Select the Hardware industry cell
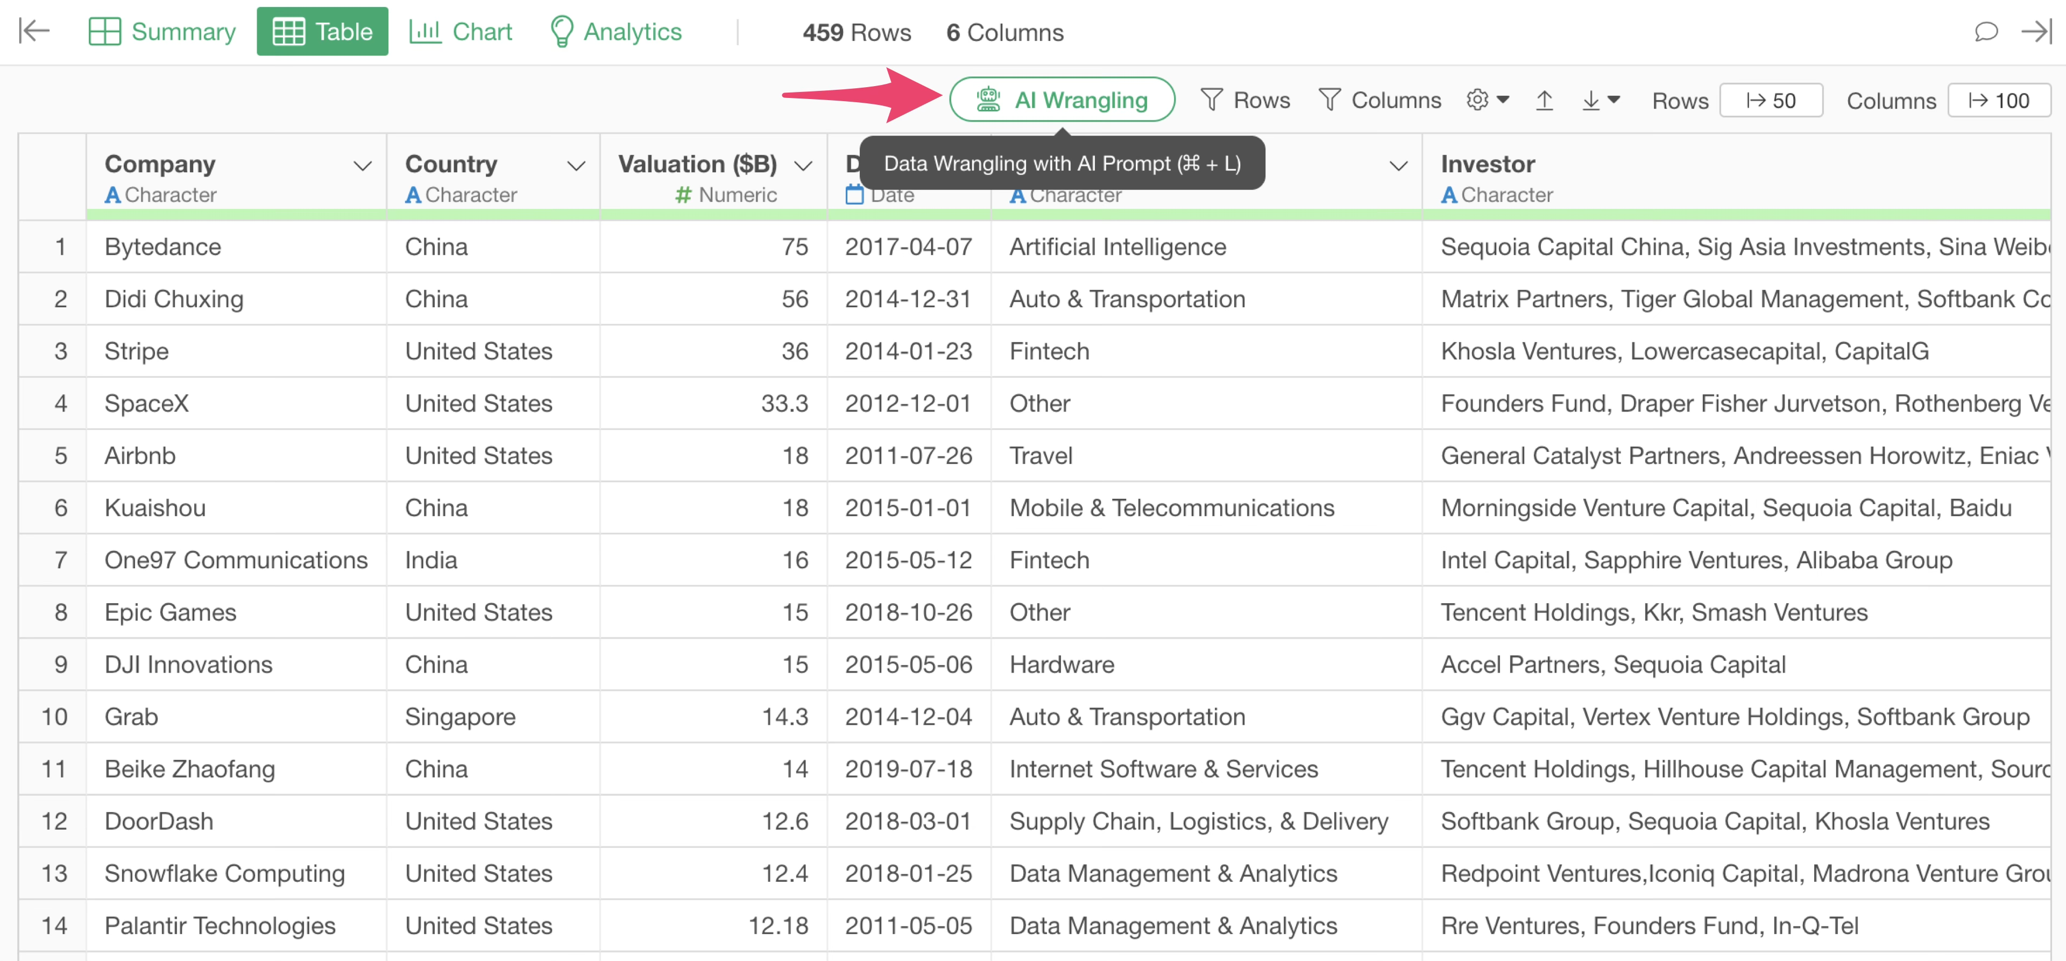The width and height of the screenshot is (2066, 961). coord(1207,663)
